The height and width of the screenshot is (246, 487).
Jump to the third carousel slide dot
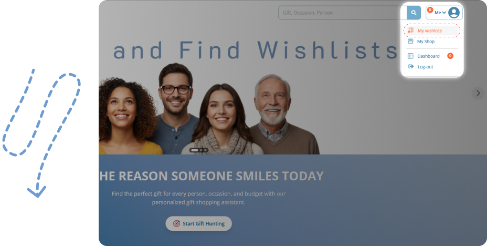(205, 150)
